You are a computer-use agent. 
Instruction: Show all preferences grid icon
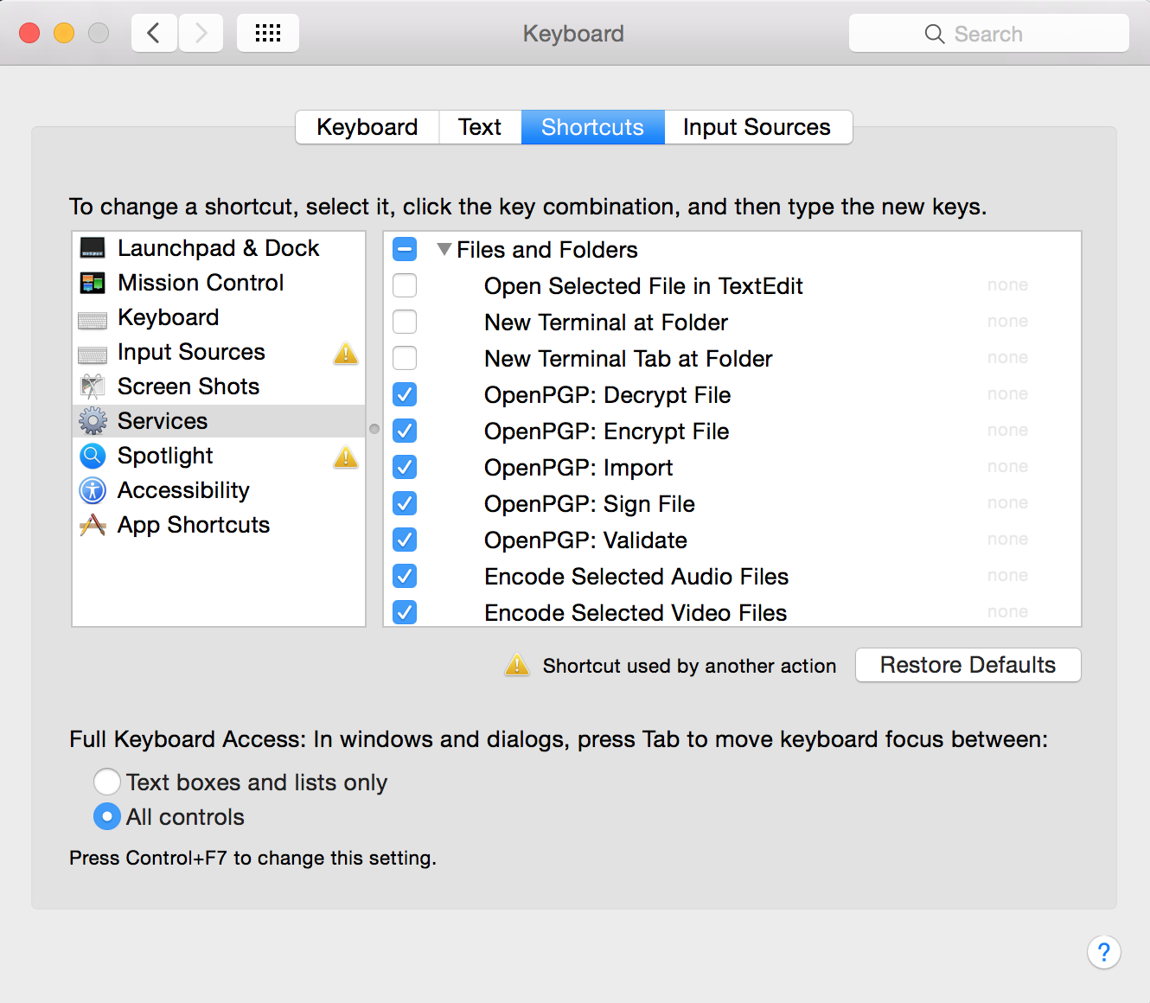(x=268, y=34)
